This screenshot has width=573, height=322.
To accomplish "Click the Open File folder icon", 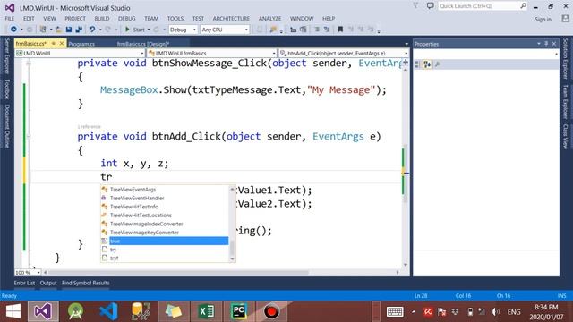I will point(58,30).
